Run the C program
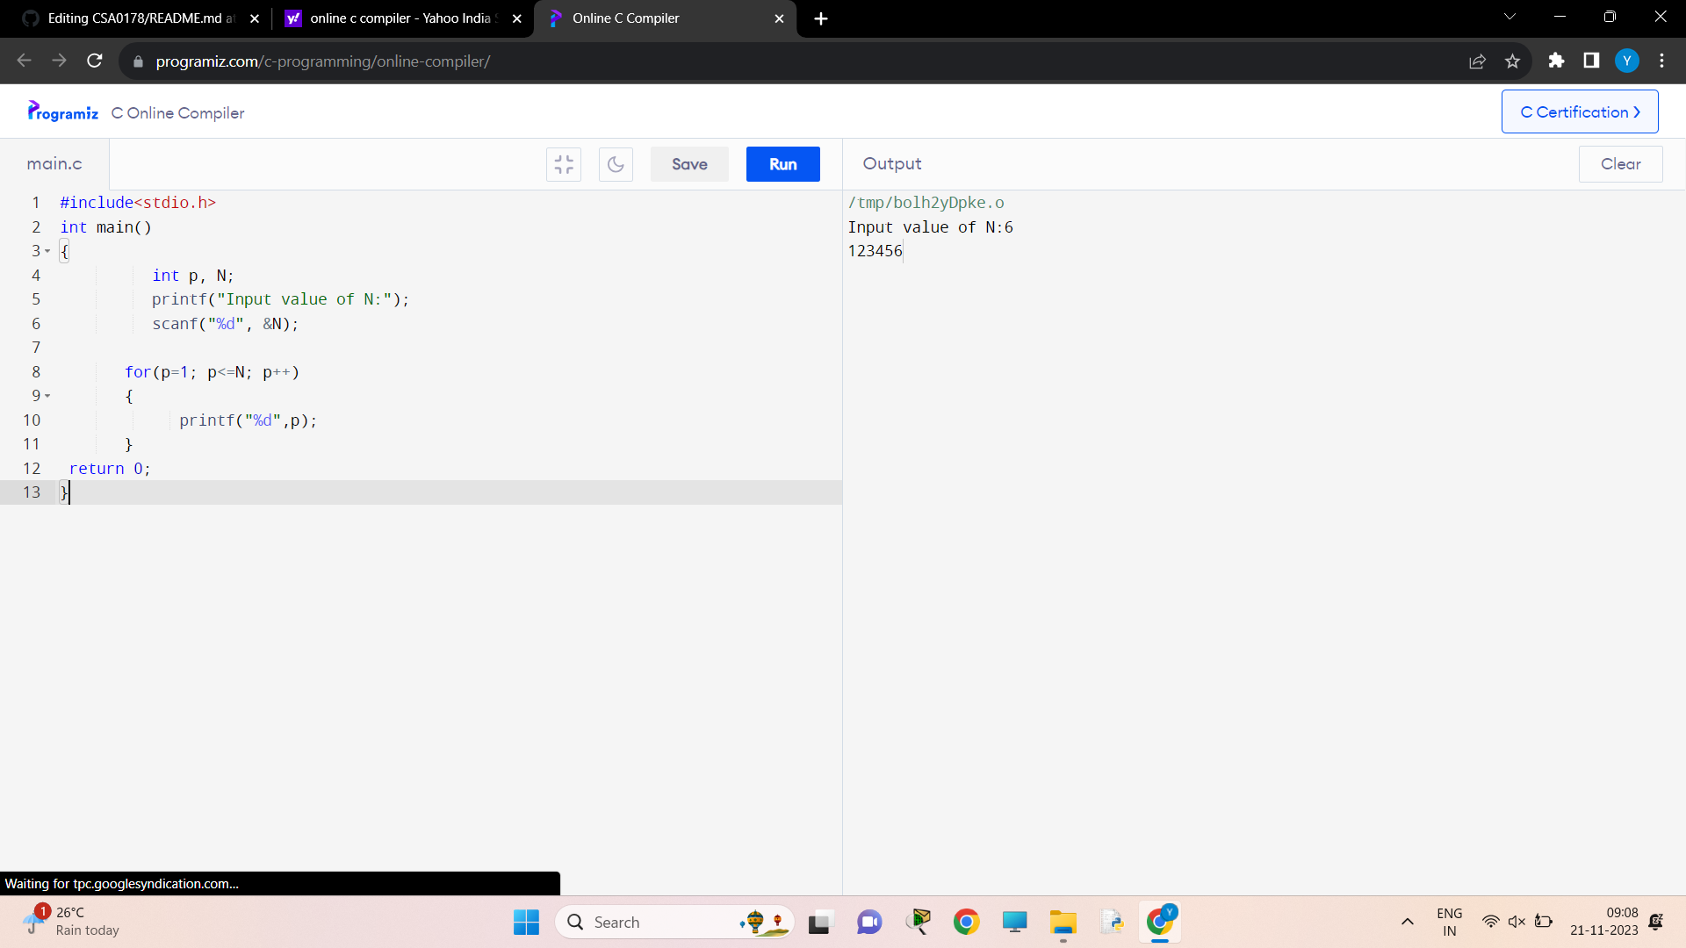 click(x=782, y=164)
